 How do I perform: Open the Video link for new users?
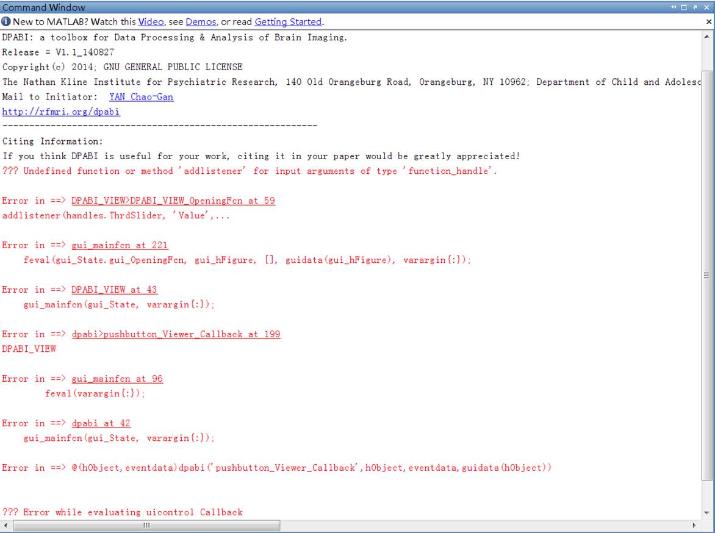click(x=151, y=22)
